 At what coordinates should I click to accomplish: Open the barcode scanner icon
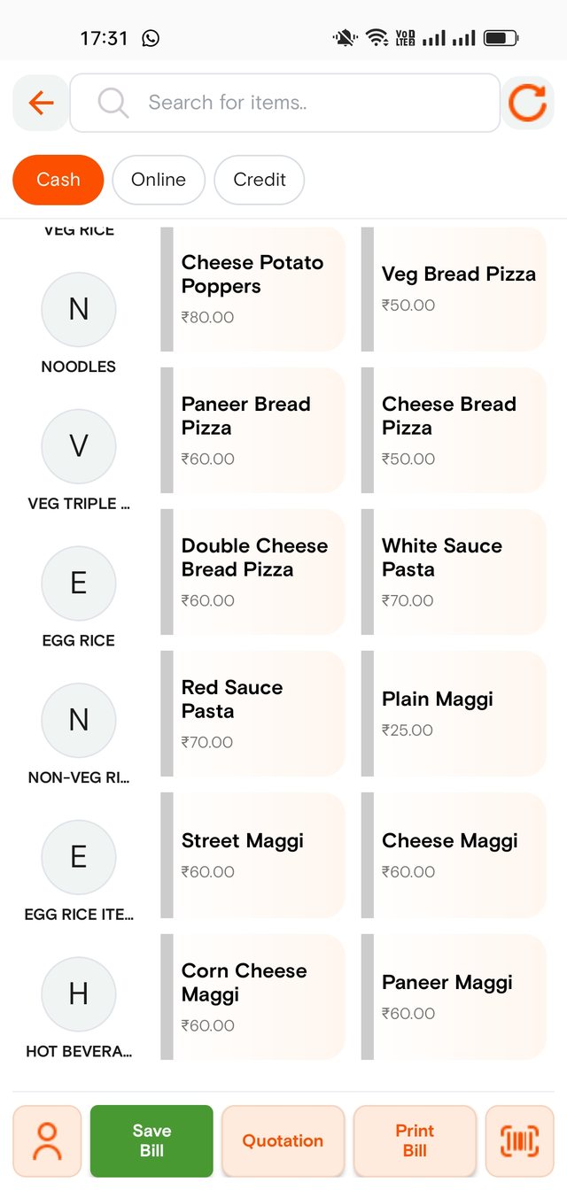point(519,1140)
